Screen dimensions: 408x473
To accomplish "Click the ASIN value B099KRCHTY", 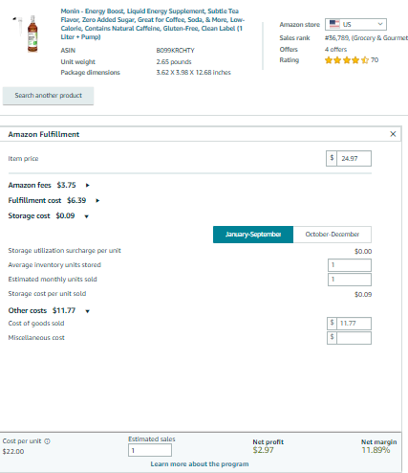I will (x=175, y=51).
